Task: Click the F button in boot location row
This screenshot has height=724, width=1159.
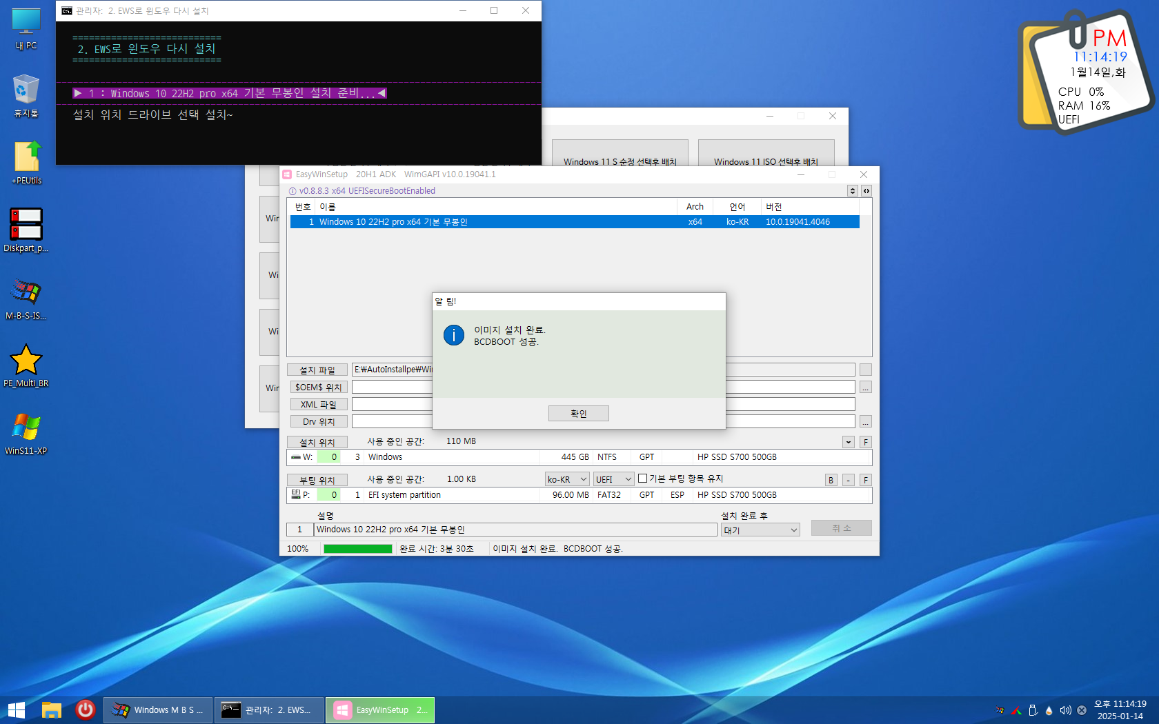Action: tap(866, 480)
